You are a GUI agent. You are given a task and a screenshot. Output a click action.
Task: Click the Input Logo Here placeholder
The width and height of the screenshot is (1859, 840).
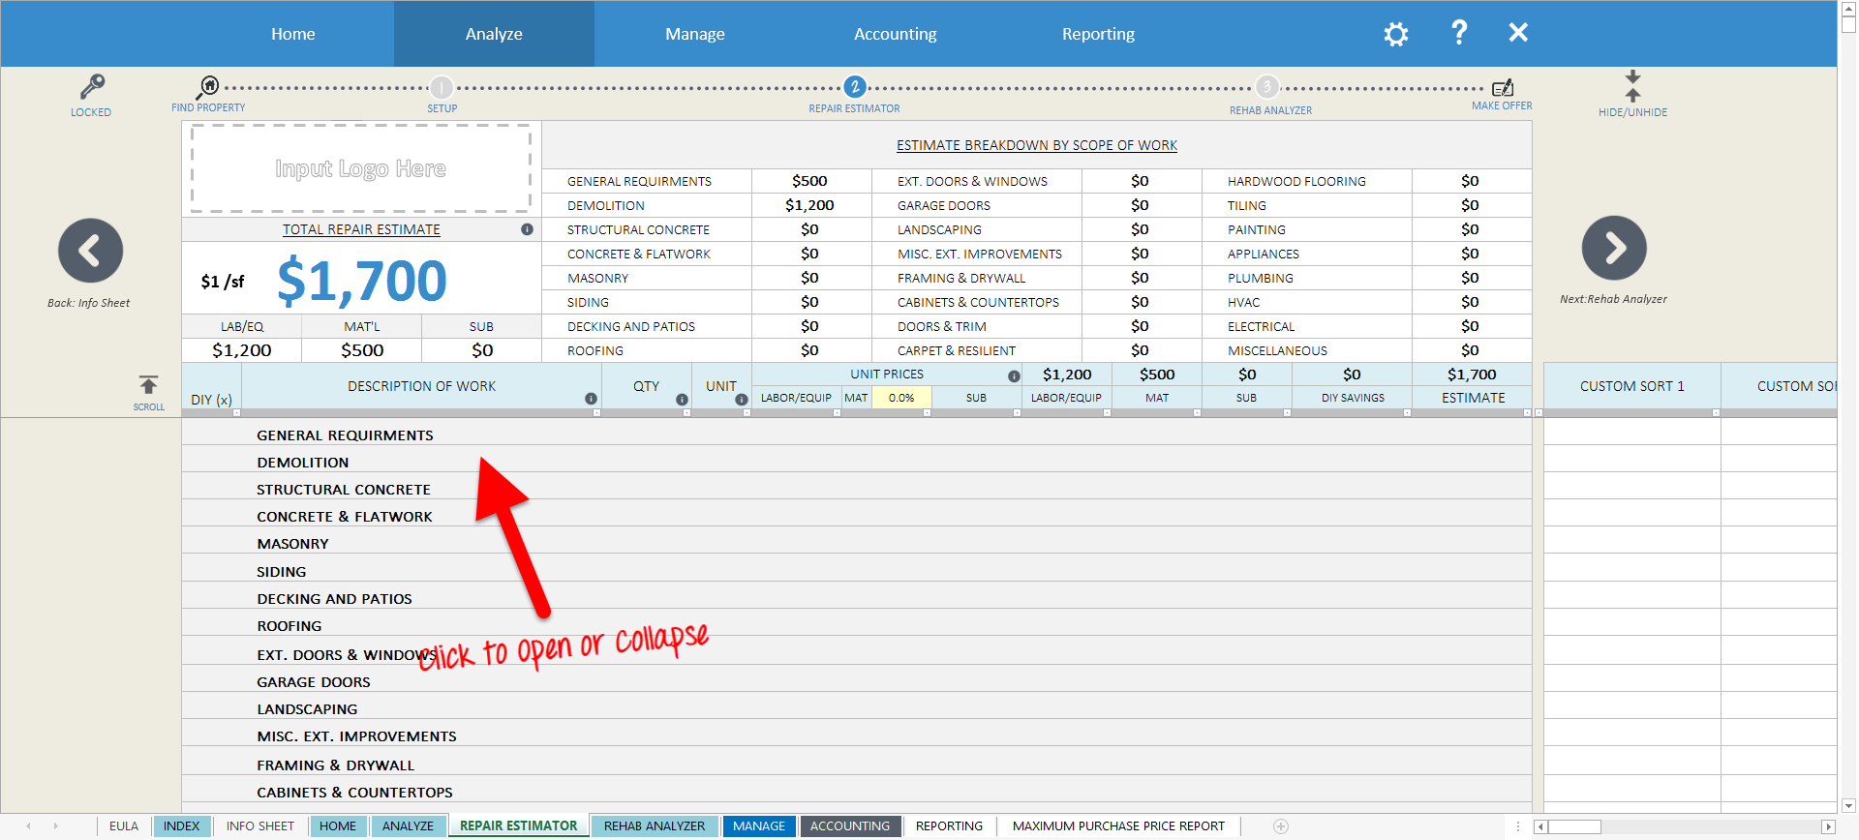(x=360, y=168)
